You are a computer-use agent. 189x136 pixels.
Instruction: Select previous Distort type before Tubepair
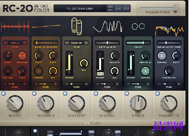[x=67, y=43]
